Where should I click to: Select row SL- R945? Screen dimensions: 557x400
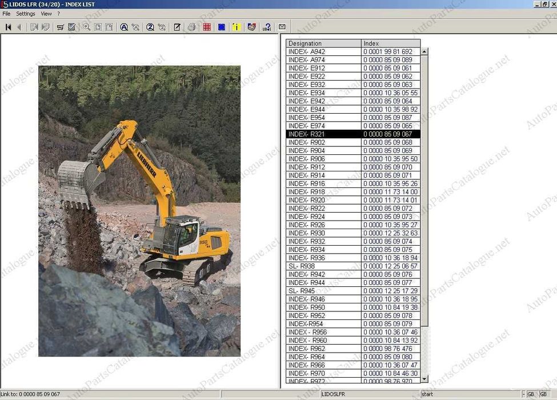[x=353, y=291]
